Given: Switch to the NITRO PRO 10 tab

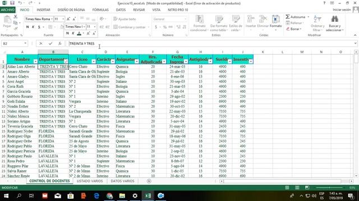Looking at the screenshot, I should click(178, 10).
